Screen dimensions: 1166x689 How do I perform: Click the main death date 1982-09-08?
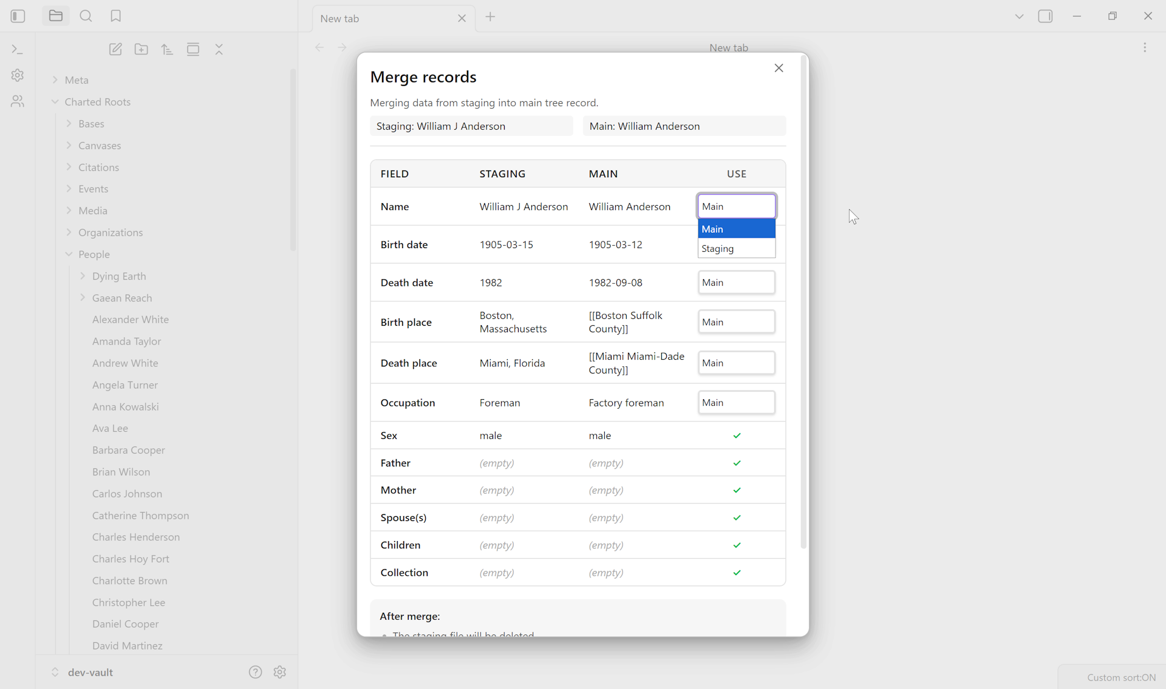click(x=616, y=283)
